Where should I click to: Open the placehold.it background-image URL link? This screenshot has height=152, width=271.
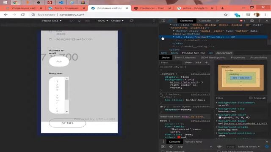pos(246,123)
